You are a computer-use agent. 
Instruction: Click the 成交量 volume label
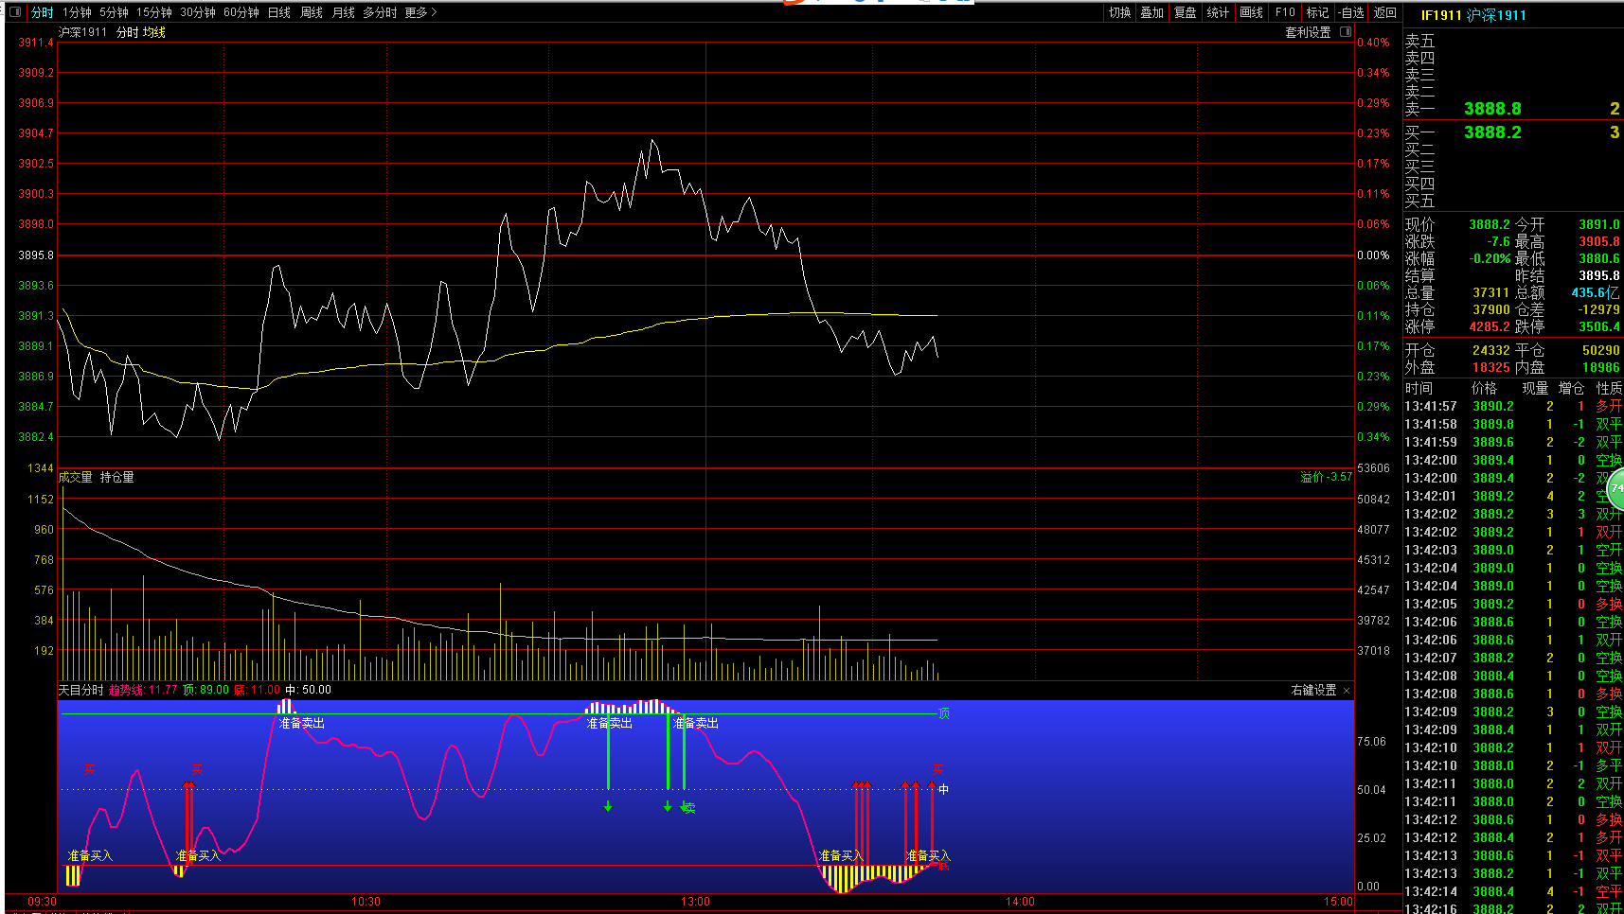76,477
